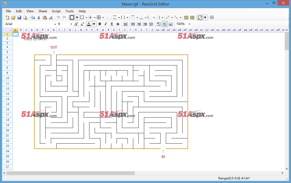This screenshot has height=183, width=291.
Task: Select column header Z
Action: point(152,30)
